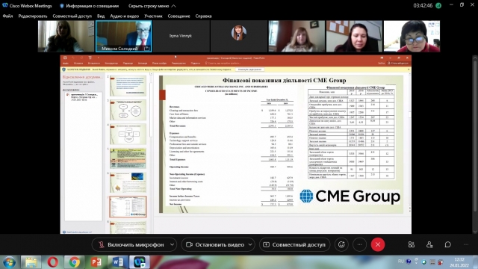Click the blue help icon in system tray
Image resolution: width=478 pixels, height=269 pixels.
409,262
